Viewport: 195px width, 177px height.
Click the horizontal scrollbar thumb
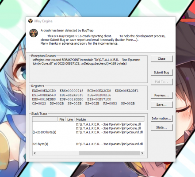[x=109, y=153]
